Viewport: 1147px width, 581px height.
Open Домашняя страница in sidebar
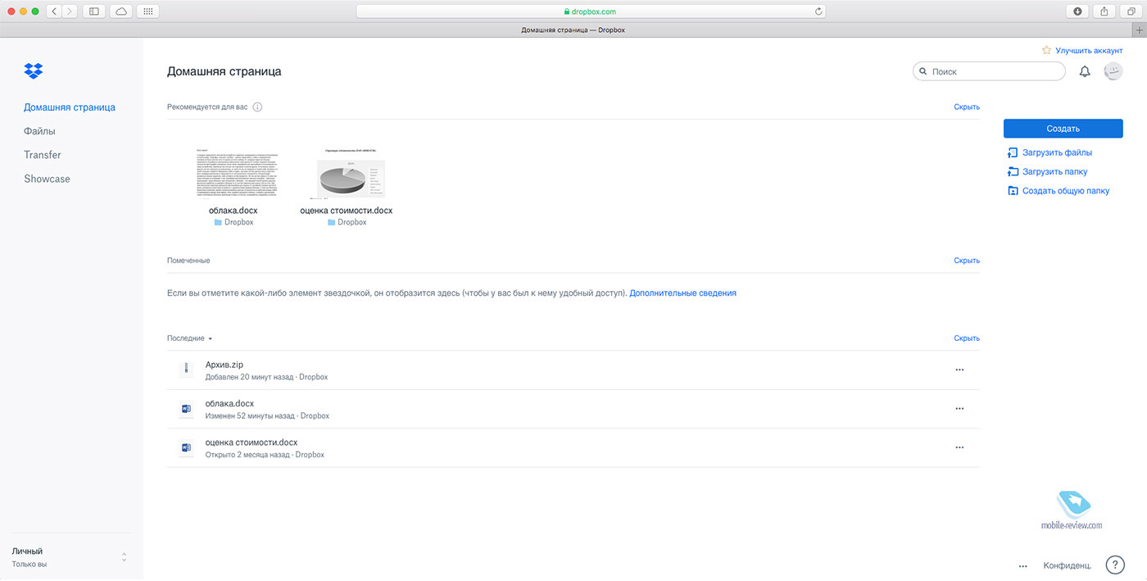point(70,107)
